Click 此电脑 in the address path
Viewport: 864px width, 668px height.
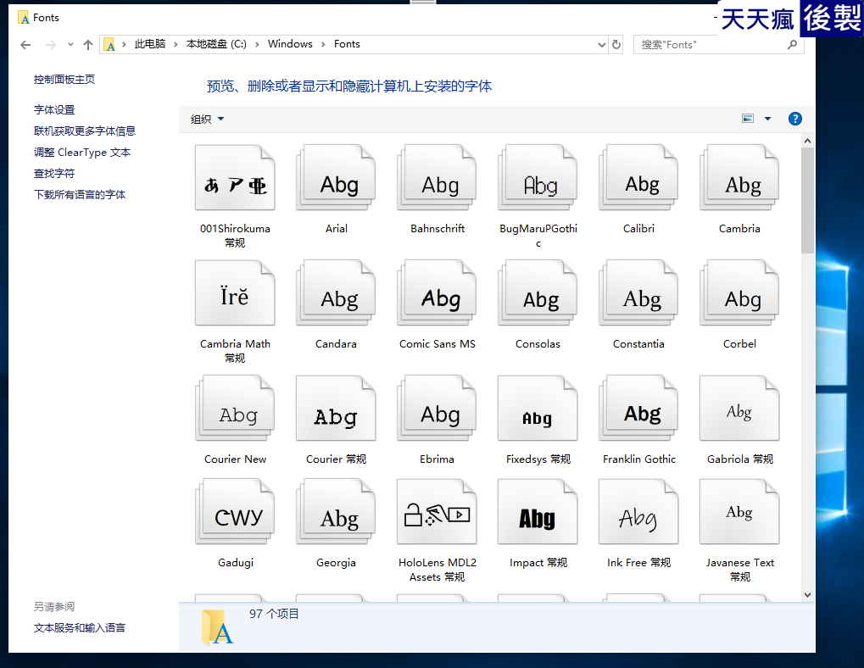pyautogui.click(x=150, y=44)
